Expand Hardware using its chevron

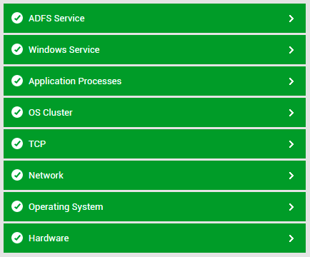tap(291, 238)
